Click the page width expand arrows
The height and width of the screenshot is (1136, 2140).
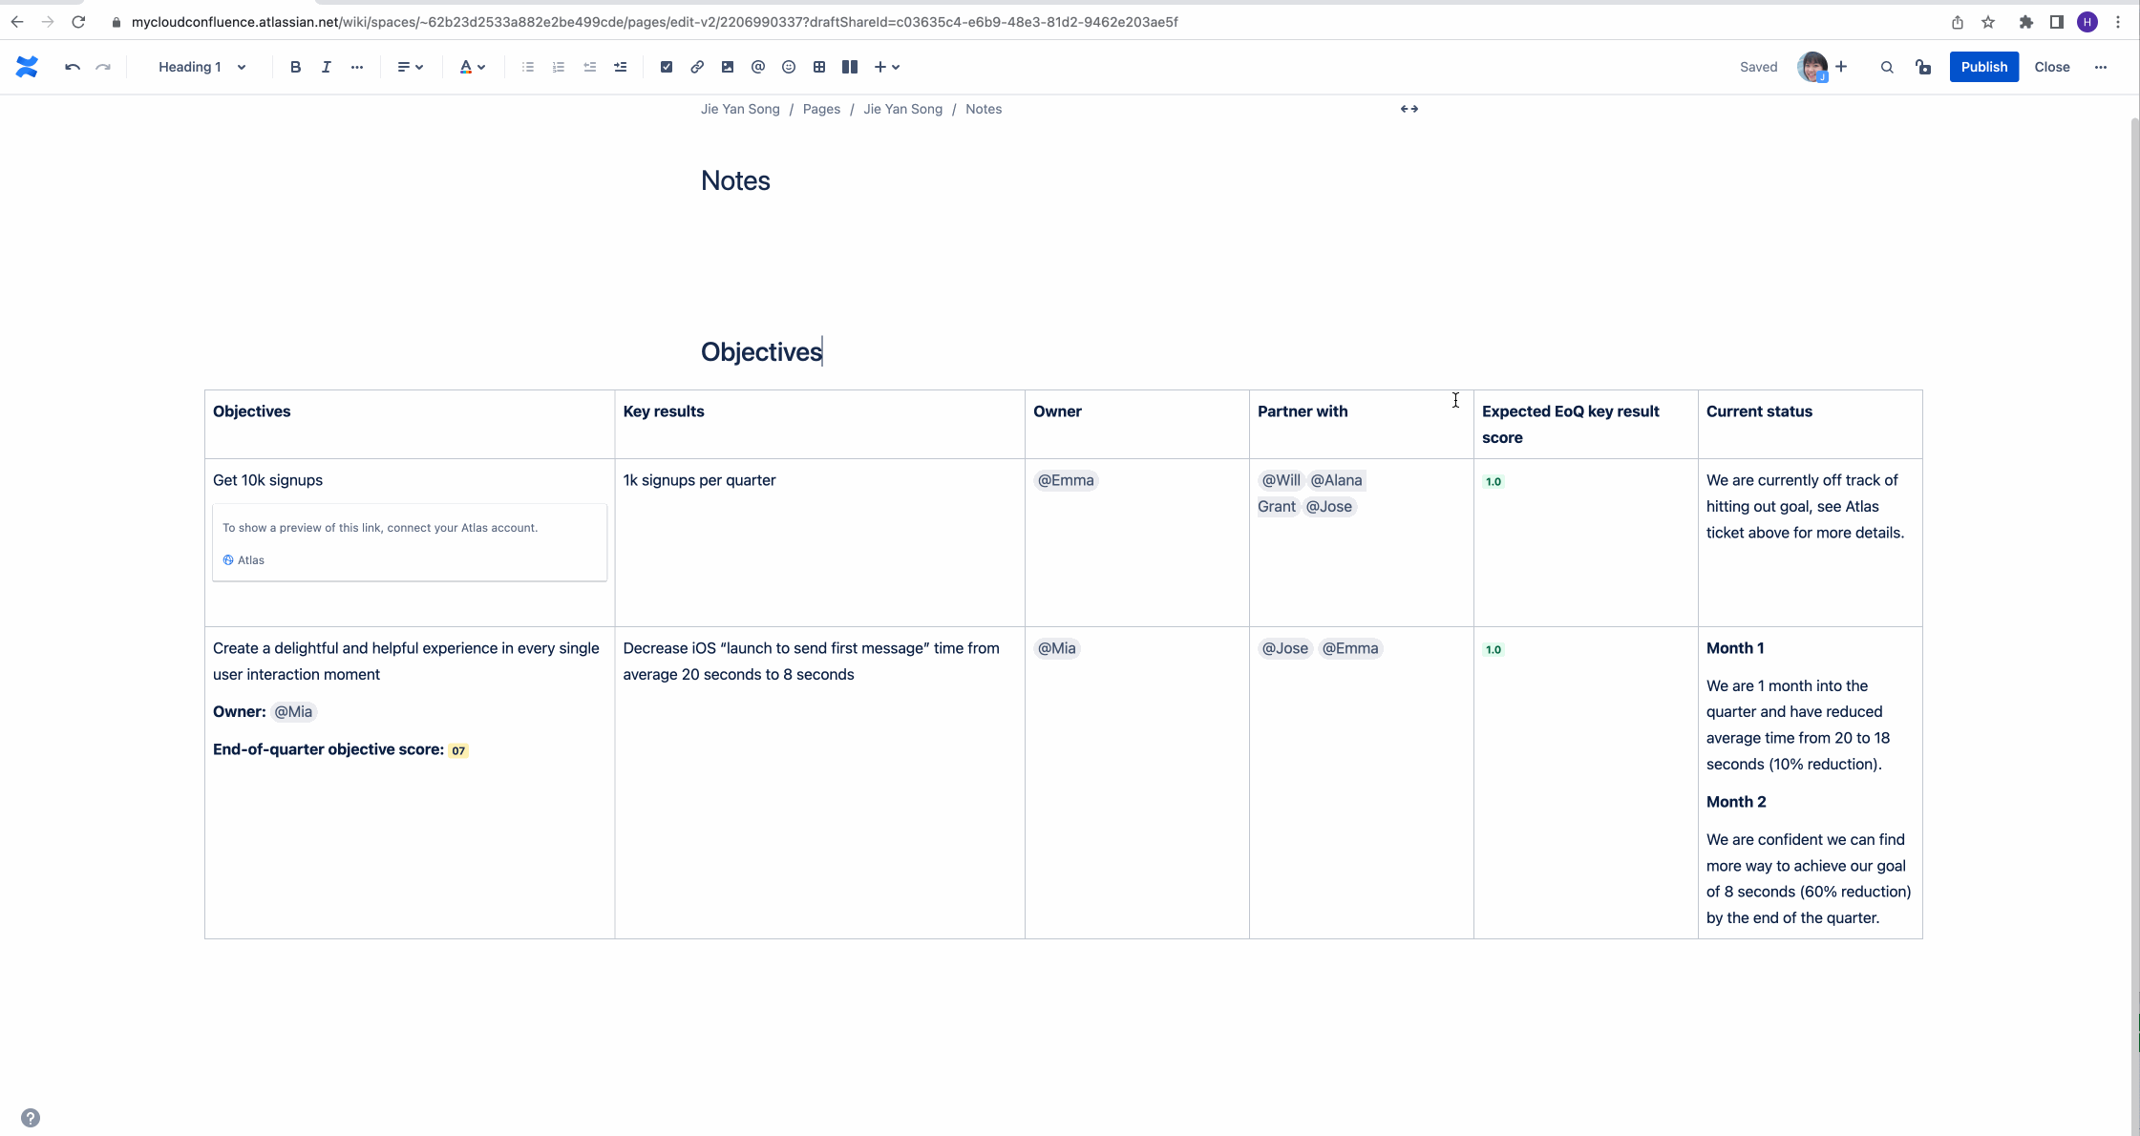[x=1409, y=109]
